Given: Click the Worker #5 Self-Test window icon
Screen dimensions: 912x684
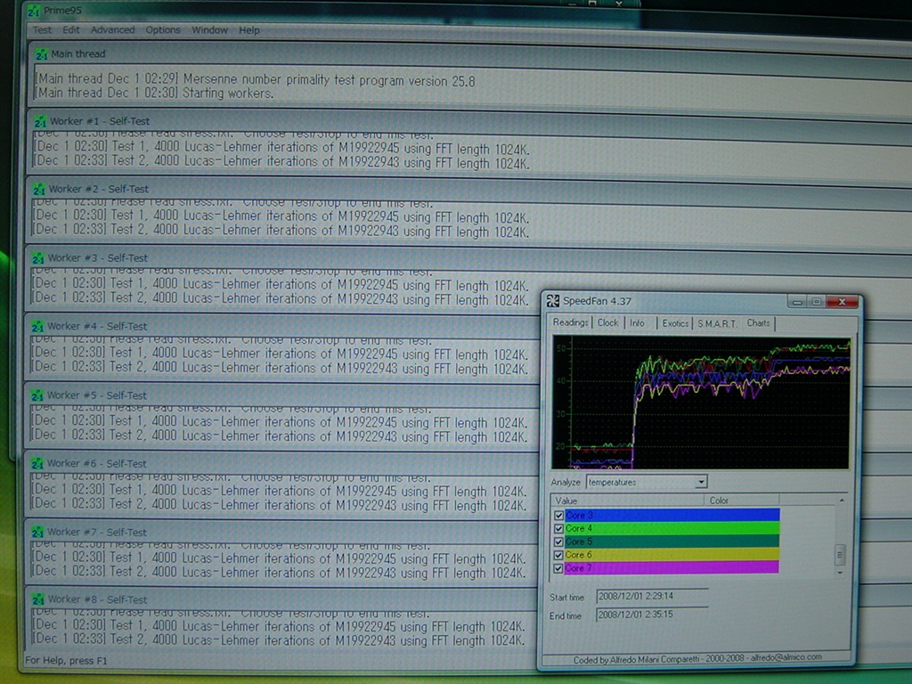Looking at the screenshot, I should [37, 395].
